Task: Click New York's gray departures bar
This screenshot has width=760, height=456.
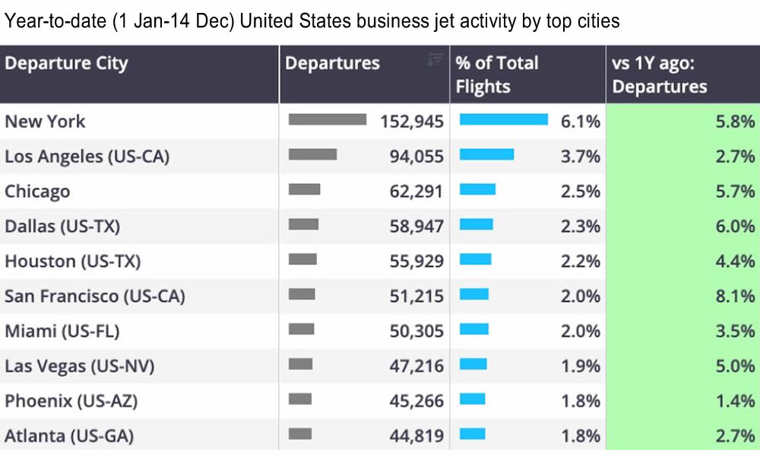Action: click(328, 120)
